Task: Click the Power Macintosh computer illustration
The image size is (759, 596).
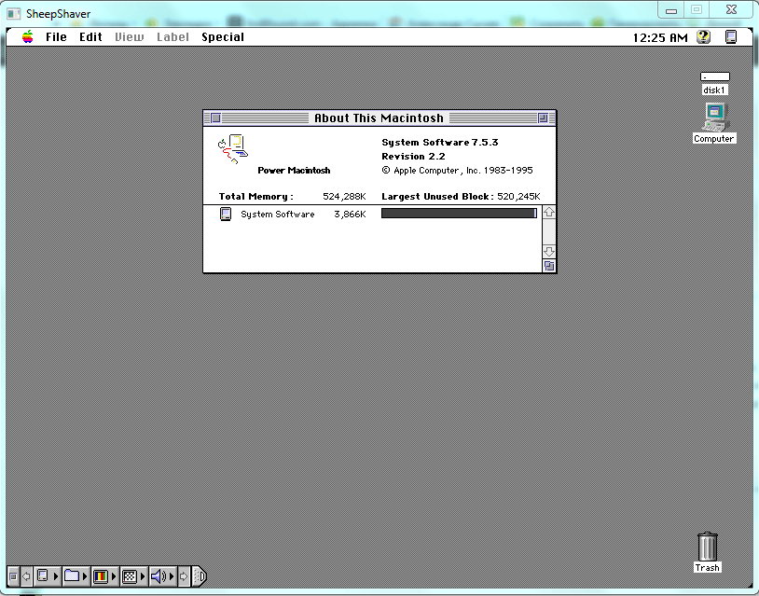Action: point(233,149)
